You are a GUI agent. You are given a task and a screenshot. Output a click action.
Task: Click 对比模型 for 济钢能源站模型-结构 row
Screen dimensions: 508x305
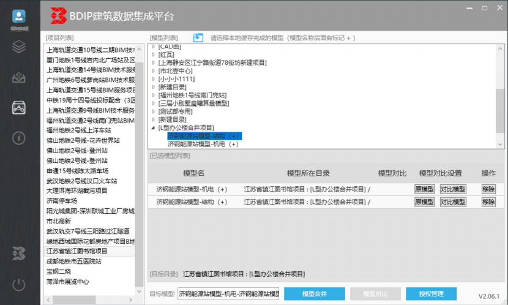pyautogui.click(x=453, y=202)
